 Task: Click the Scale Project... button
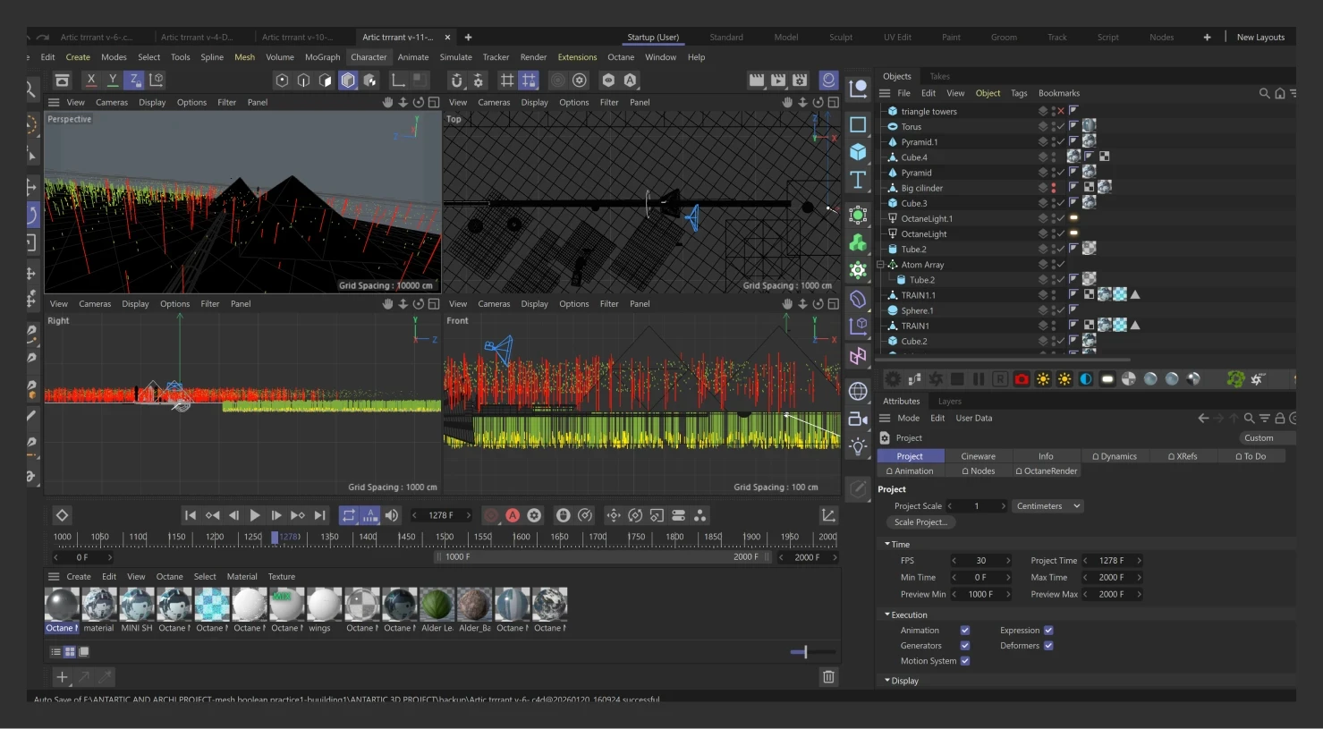tap(920, 522)
